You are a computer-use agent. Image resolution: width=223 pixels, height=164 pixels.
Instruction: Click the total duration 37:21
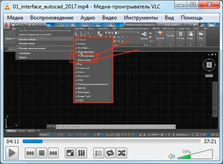tap(210, 141)
